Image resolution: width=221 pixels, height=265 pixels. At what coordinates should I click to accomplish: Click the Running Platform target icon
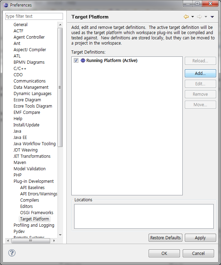pos(83,60)
